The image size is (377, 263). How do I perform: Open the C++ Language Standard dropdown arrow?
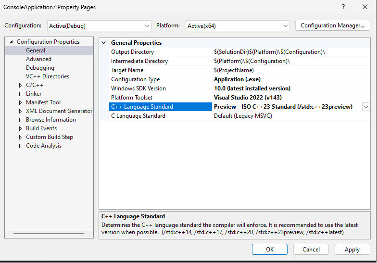[366, 107]
